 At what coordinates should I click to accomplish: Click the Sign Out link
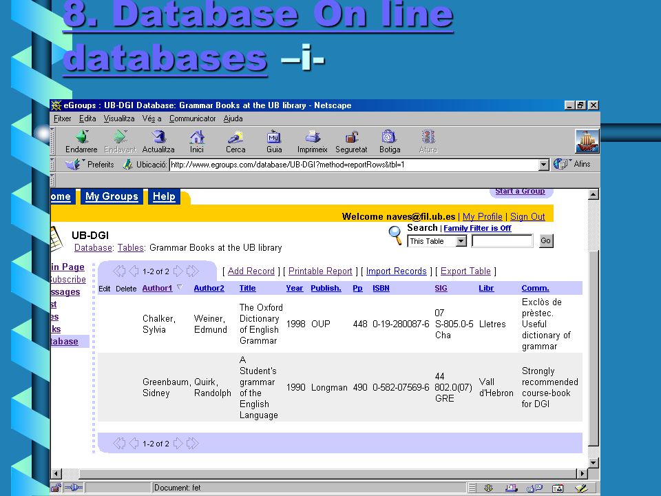(x=527, y=216)
